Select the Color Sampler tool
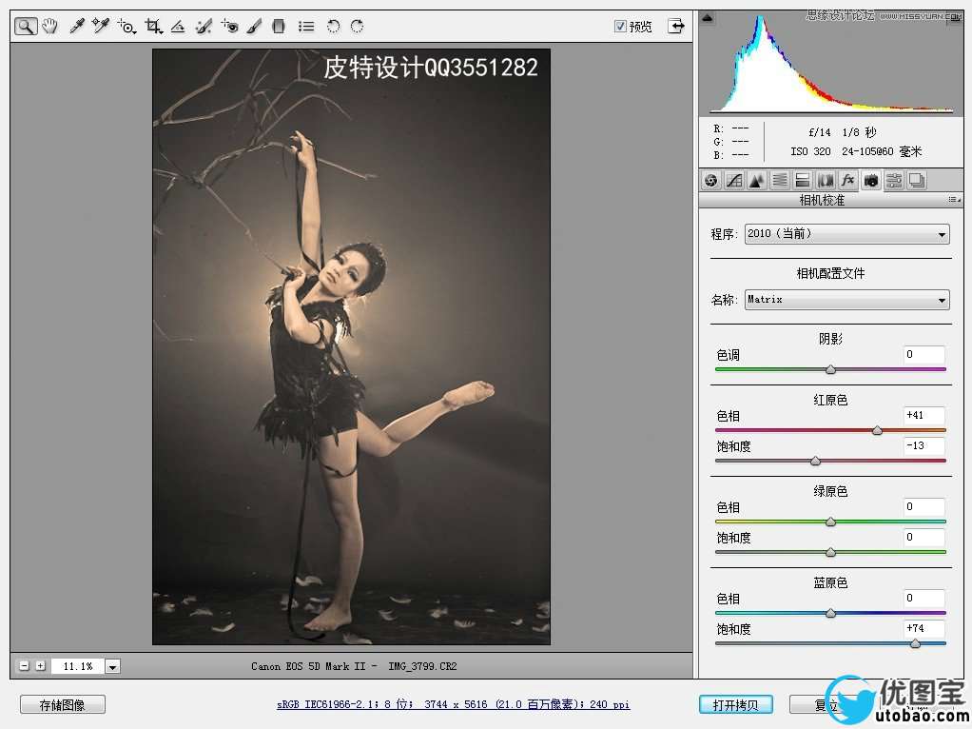This screenshot has width=972, height=729. pyautogui.click(x=101, y=26)
